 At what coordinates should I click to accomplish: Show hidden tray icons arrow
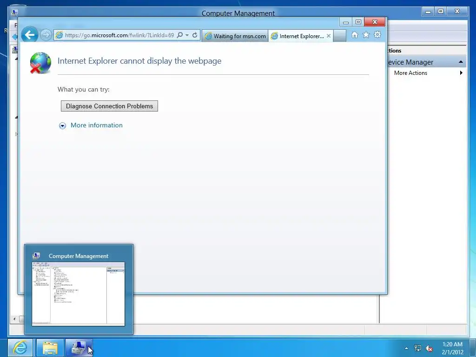point(406,348)
